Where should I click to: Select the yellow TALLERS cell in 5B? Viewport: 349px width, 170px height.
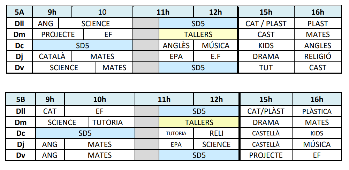pos(199,122)
